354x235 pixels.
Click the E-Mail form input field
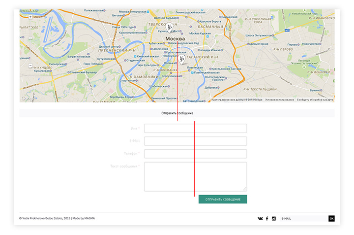tap(196, 141)
